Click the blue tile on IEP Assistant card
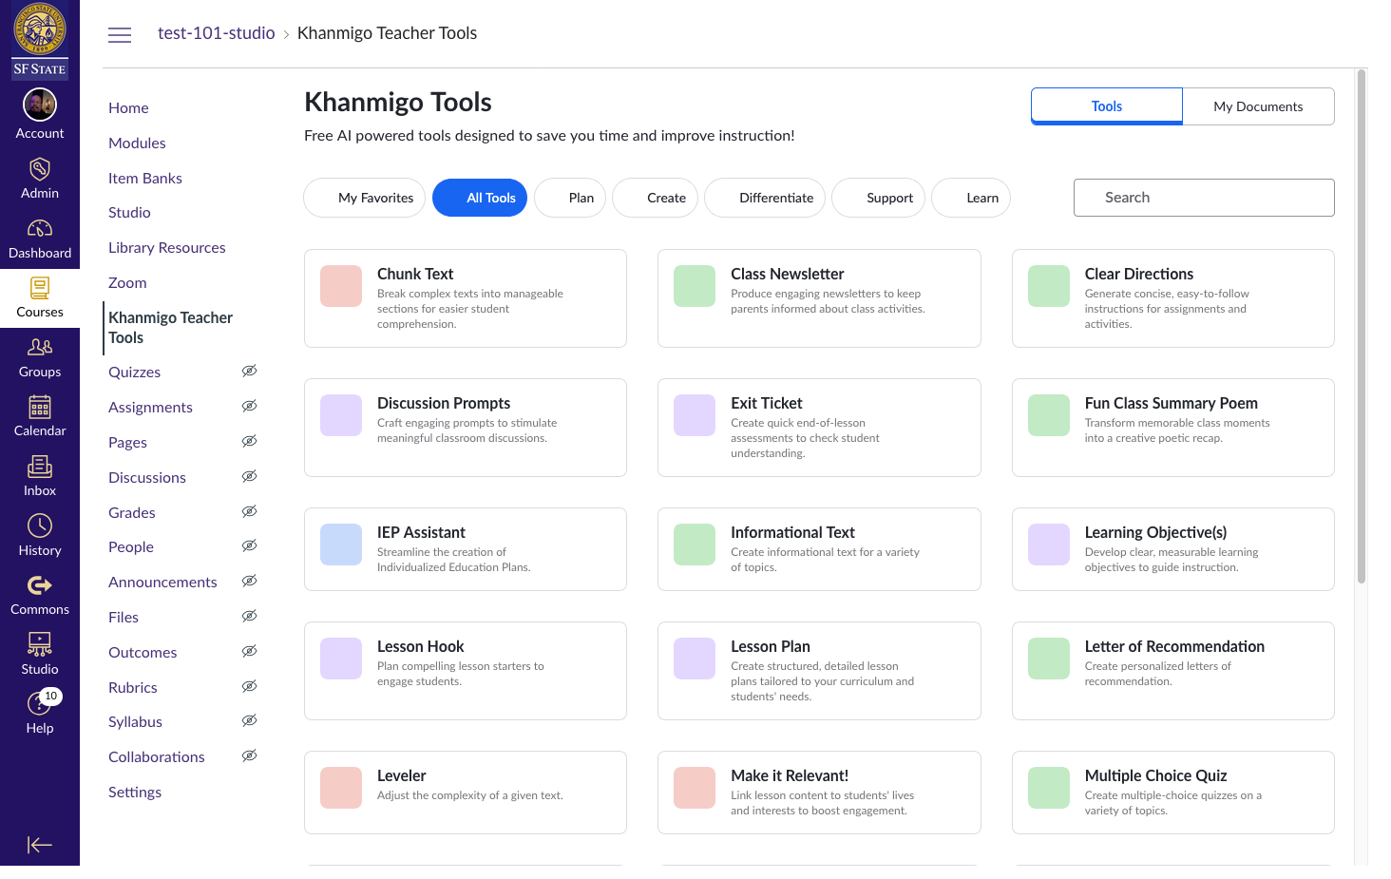This screenshot has width=1391, height=879. (x=341, y=545)
